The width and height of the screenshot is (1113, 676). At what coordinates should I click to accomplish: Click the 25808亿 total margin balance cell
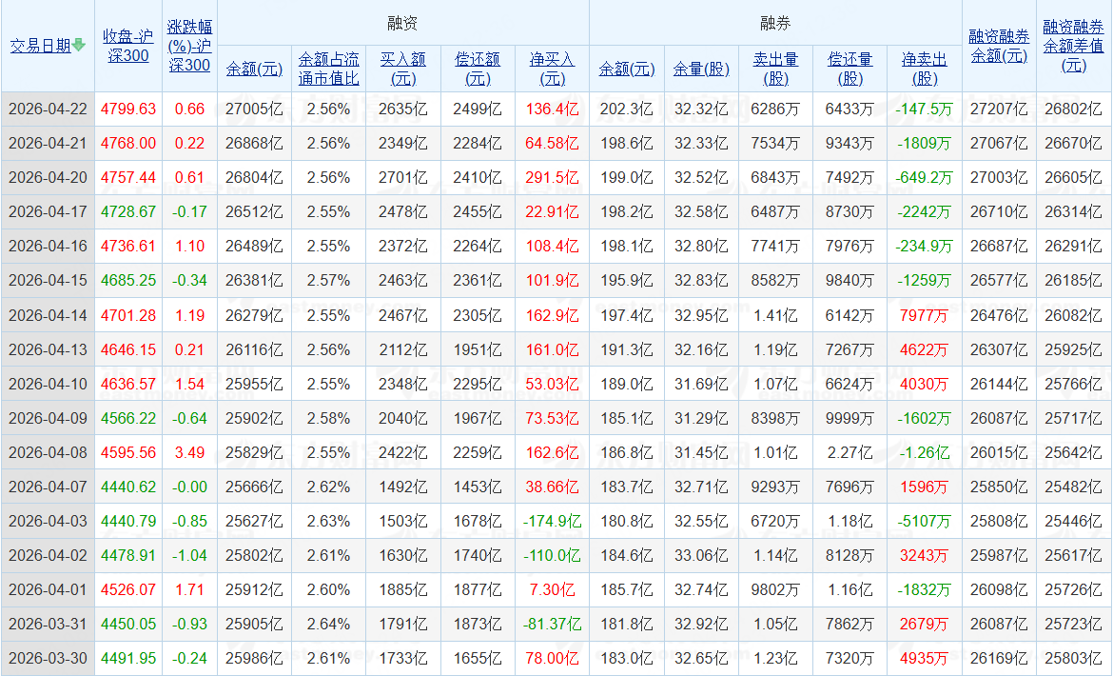pyautogui.click(x=999, y=521)
